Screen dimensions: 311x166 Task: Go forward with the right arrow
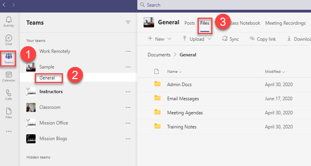click(13, 5)
